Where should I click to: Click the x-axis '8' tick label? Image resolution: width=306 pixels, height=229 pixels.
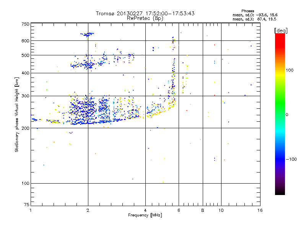click(x=203, y=210)
